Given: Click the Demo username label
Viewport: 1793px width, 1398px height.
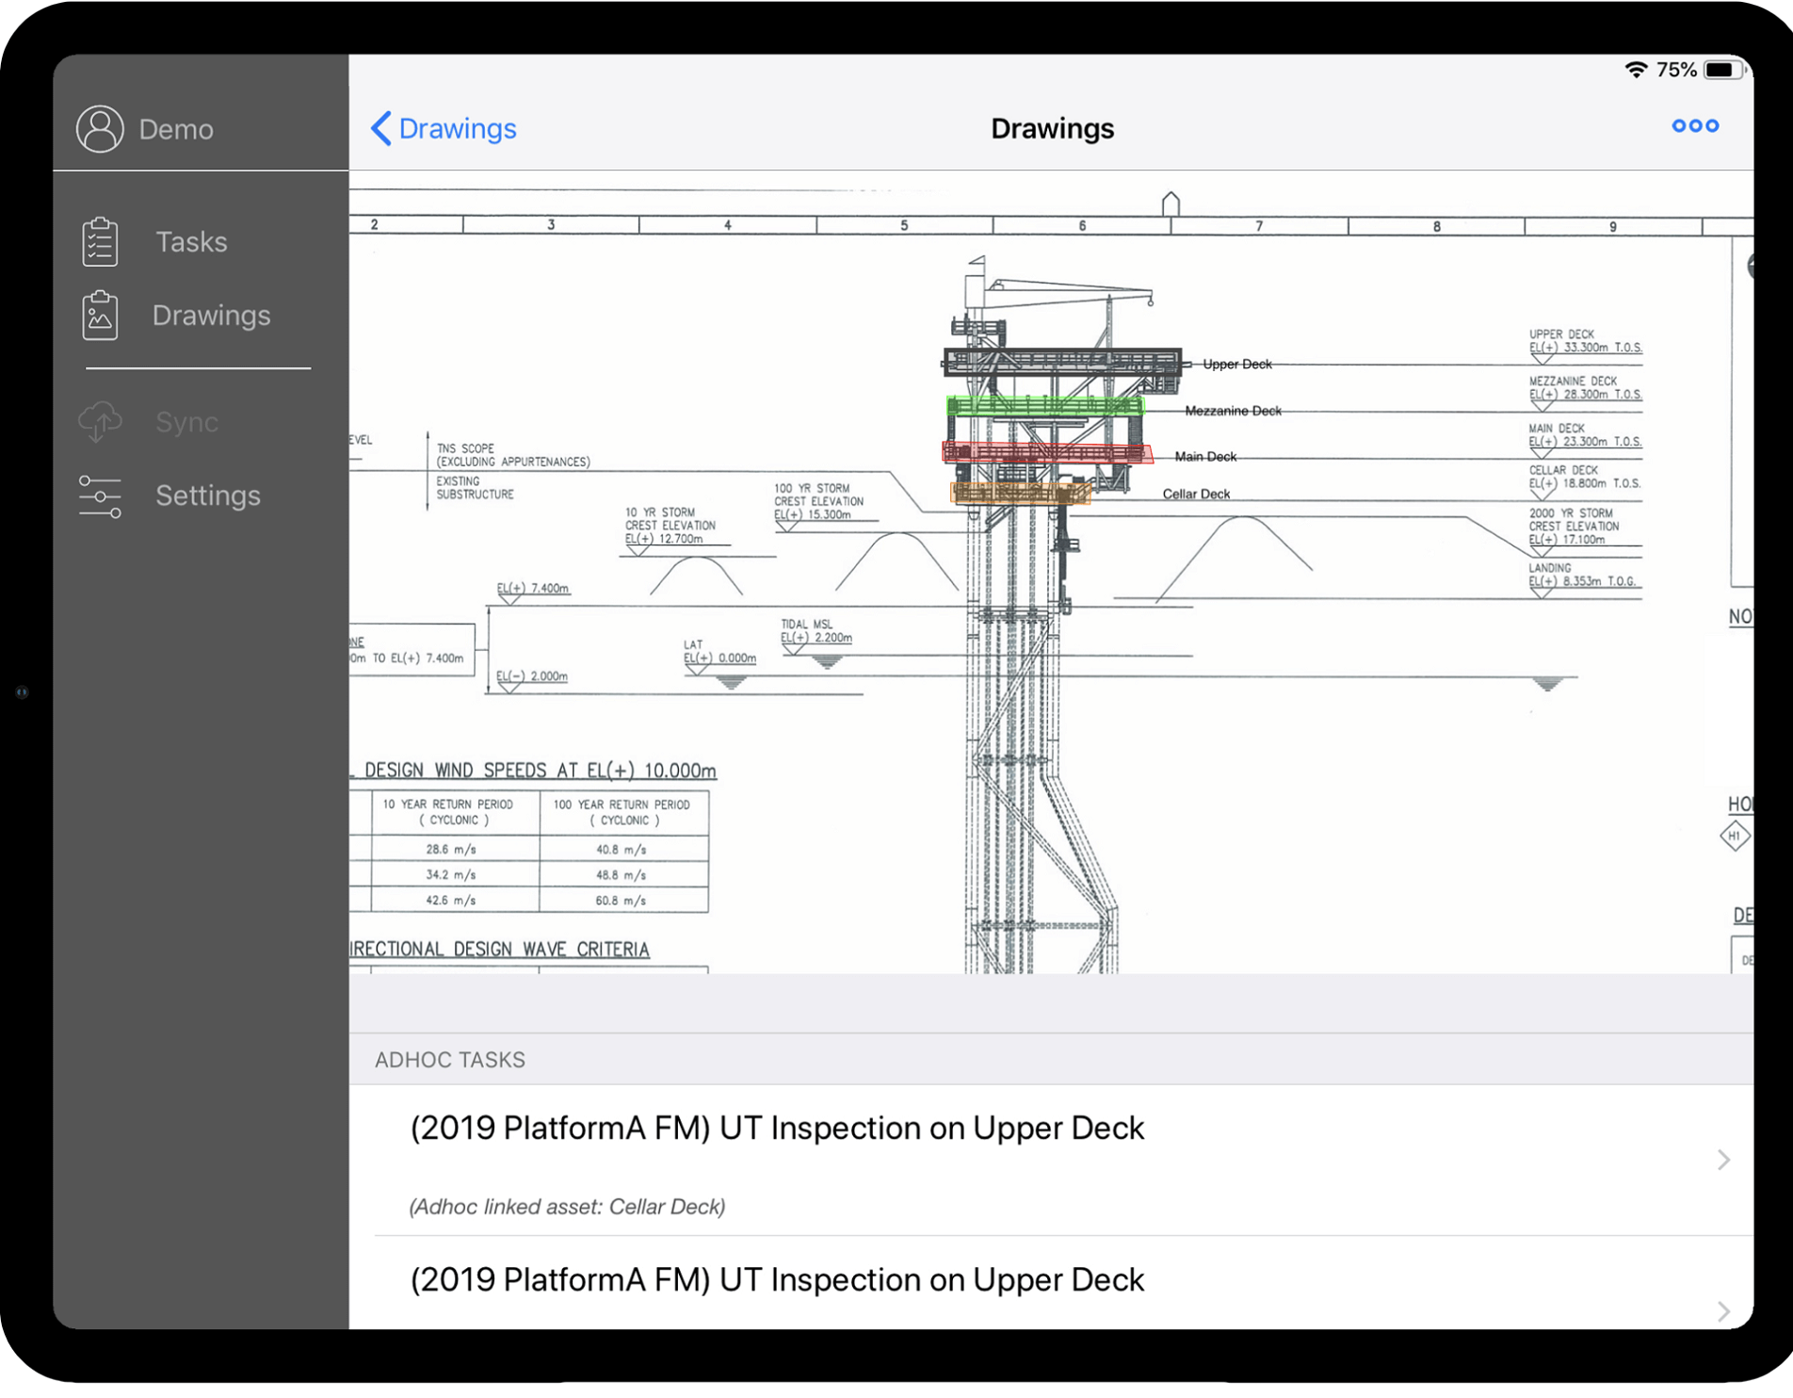Looking at the screenshot, I should click(x=176, y=129).
